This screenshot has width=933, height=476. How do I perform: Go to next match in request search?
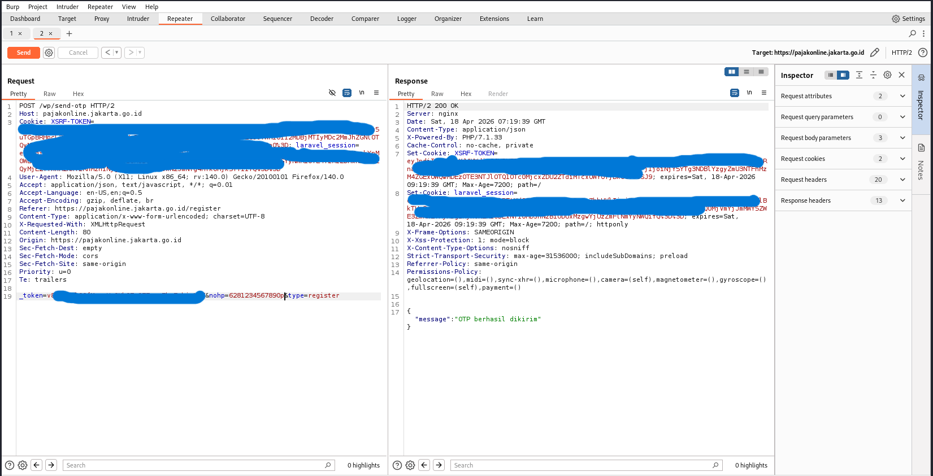51,465
